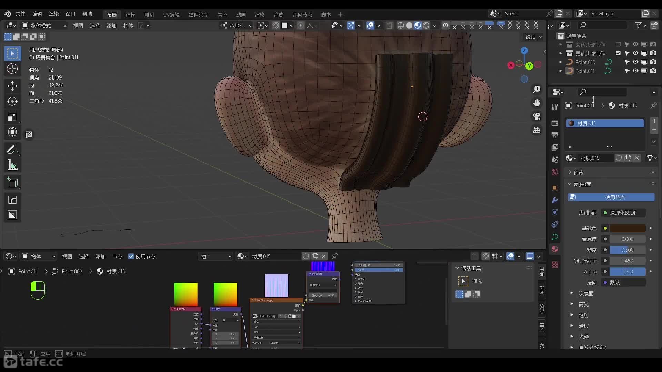
Task: Toggle render camera icon for 男孩头部制作
Action: (x=653, y=53)
